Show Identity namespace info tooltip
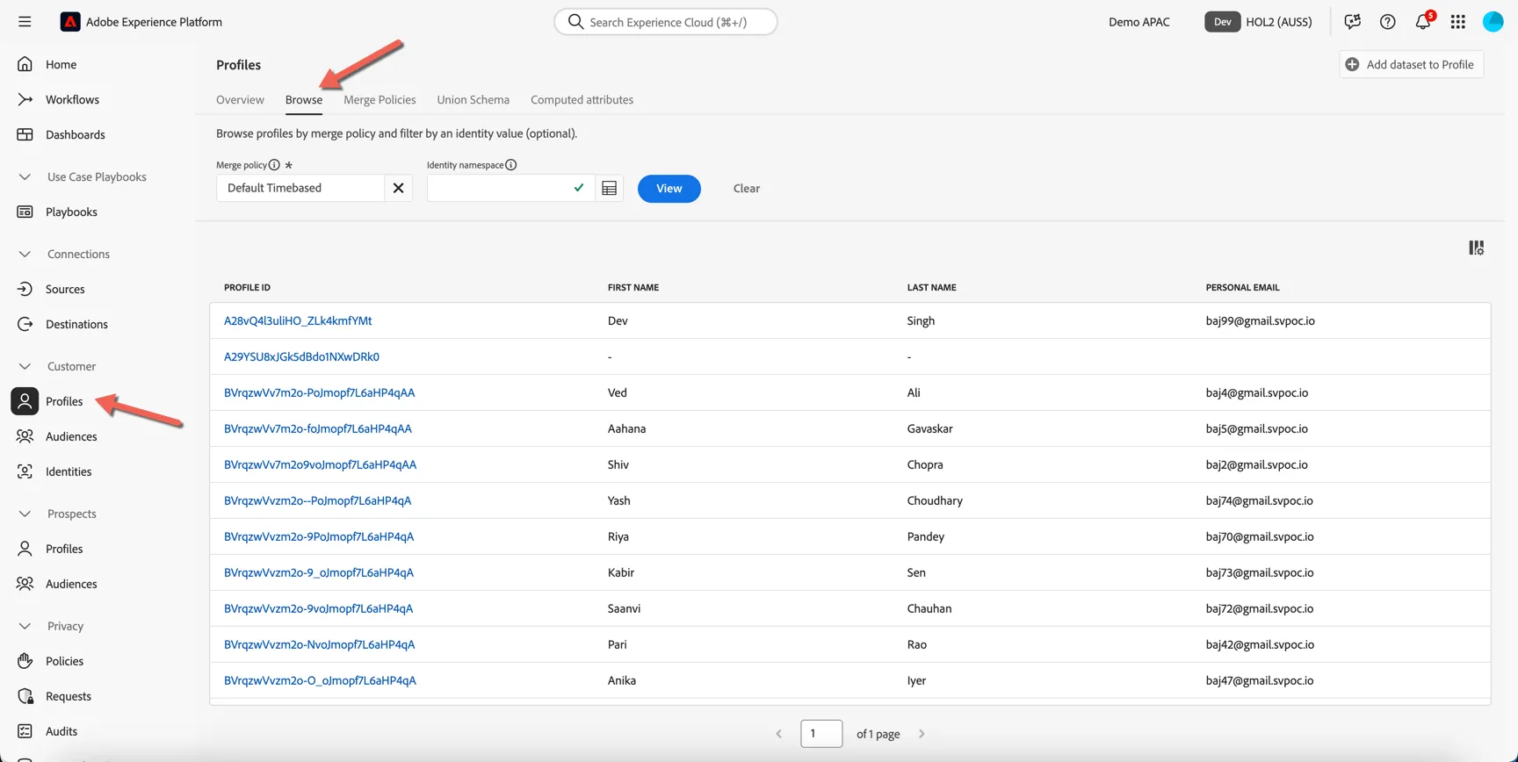Viewport: 1518px width, 762px height. click(x=510, y=165)
